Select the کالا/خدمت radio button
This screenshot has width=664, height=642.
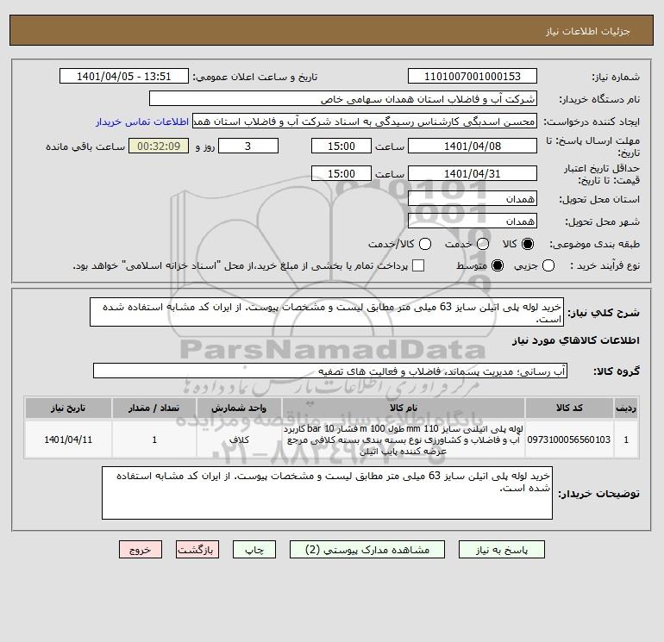tap(425, 244)
